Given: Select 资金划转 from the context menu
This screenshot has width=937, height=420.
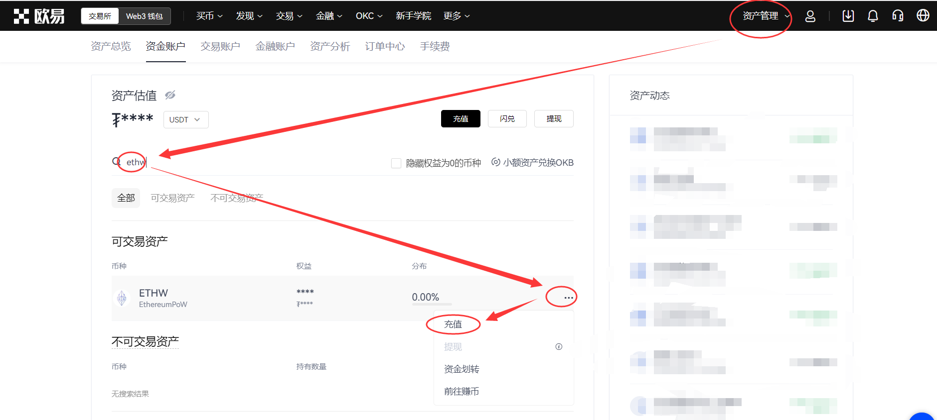Looking at the screenshot, I should click(x=461, y=369).
